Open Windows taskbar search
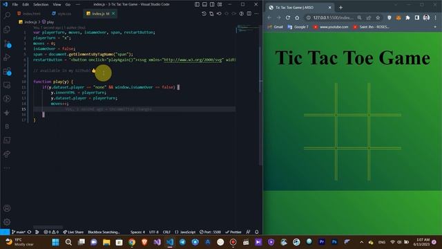This screenshot has height=249, width=442. (68, 242)
